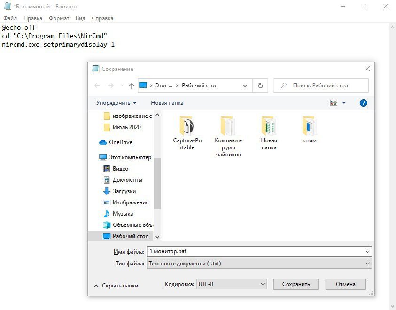The width and height of the screenshot is (396, 310).
Task: Open the Тип файла dropdown
Action: coord(259,263)
